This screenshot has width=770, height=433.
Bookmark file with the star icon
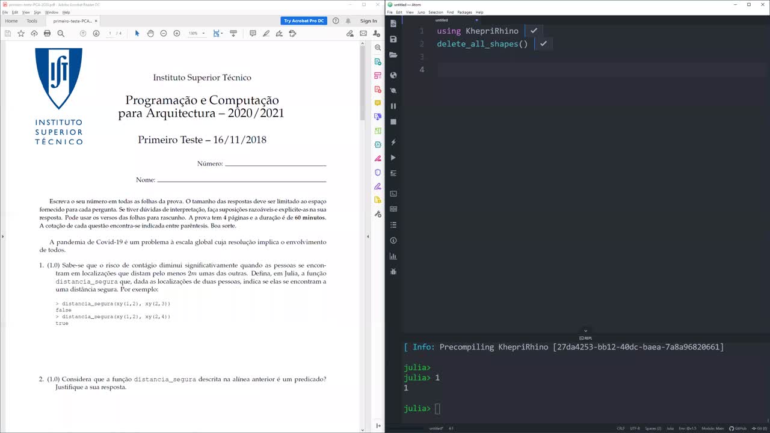pyautogui.click(x=21, y=34)
